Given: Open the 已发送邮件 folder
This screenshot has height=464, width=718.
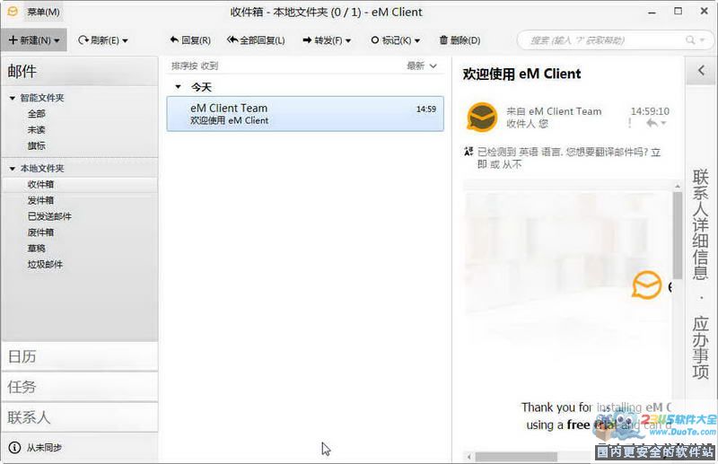Looking at the screenshot, I should coord(49,216).
